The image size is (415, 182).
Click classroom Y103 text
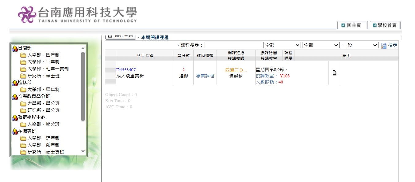pos(284,76)
